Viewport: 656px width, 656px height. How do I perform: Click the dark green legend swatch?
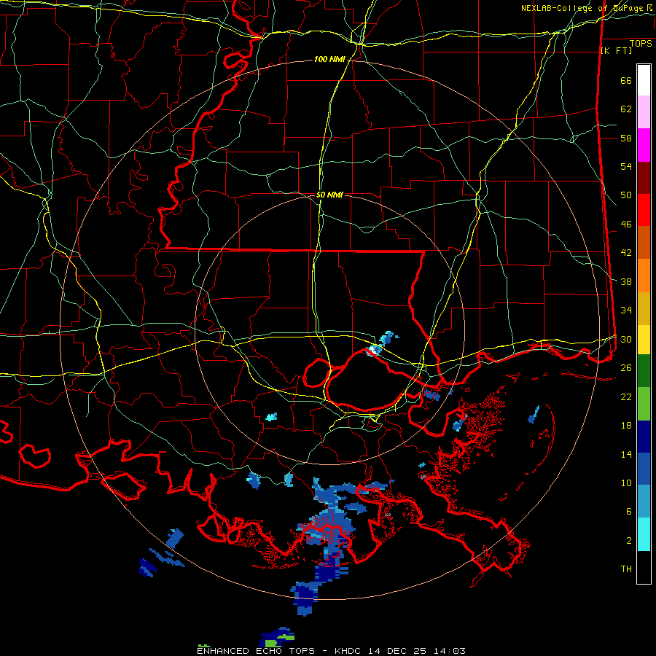(x=644, y=371)
